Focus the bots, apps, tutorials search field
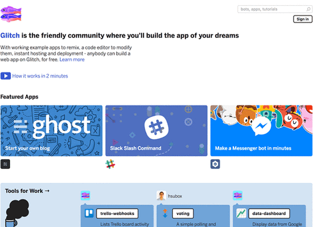The width and height of the screenshot is (313, 227). click(x=275, y=9)
